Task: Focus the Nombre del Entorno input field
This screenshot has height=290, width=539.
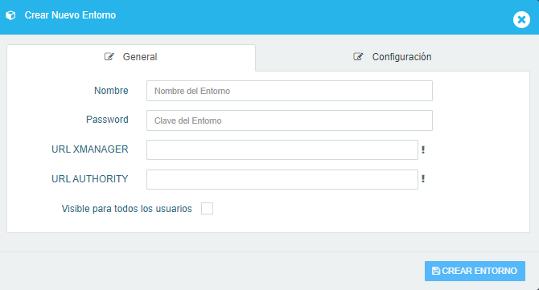Action: click(290, 91)
